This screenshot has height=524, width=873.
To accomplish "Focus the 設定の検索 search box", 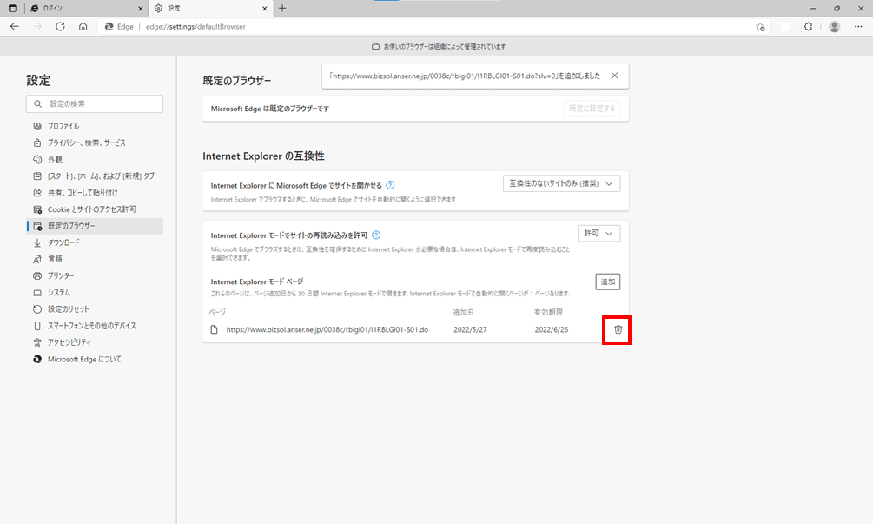I will tap(95, 103).
